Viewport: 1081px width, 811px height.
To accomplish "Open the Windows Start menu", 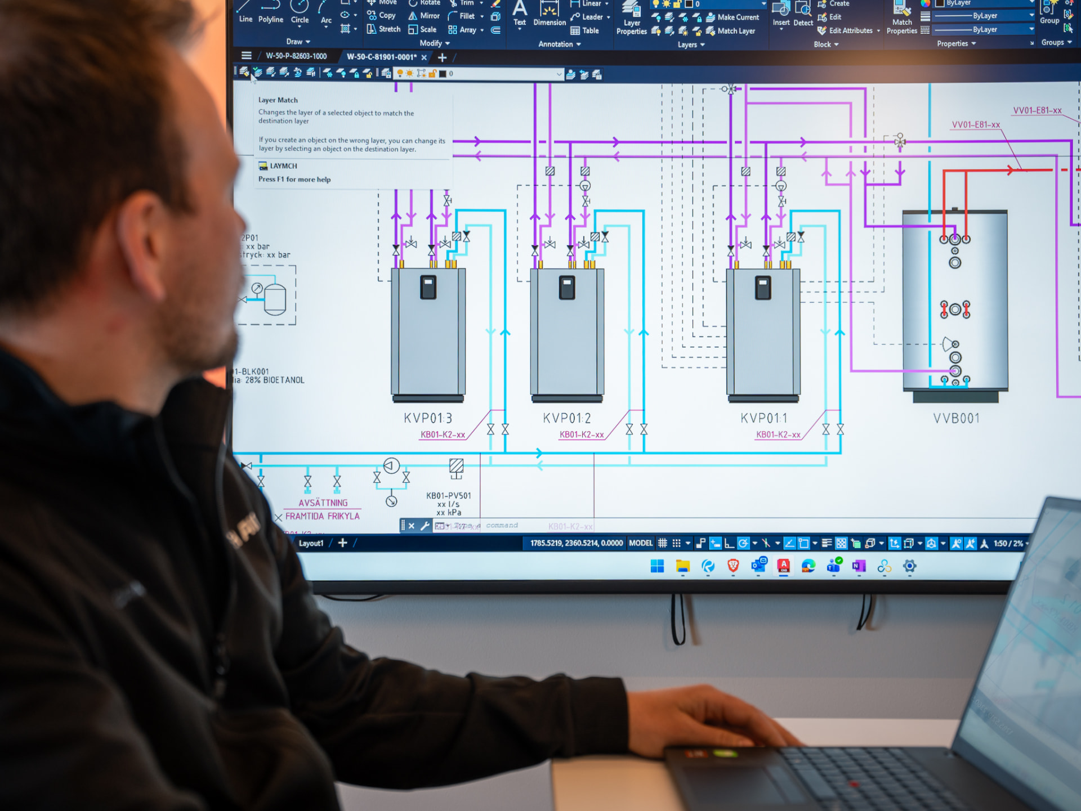I will [x=657, y=566].
